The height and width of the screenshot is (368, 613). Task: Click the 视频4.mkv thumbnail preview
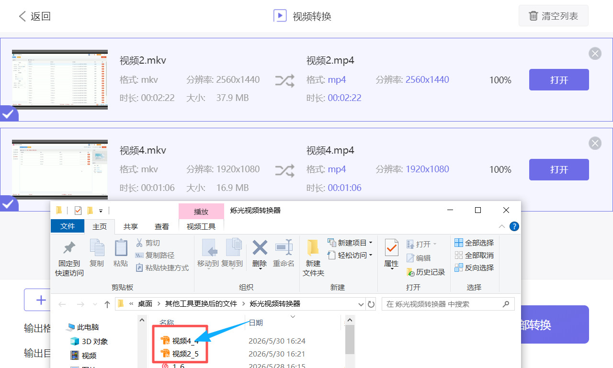[60, 169]
